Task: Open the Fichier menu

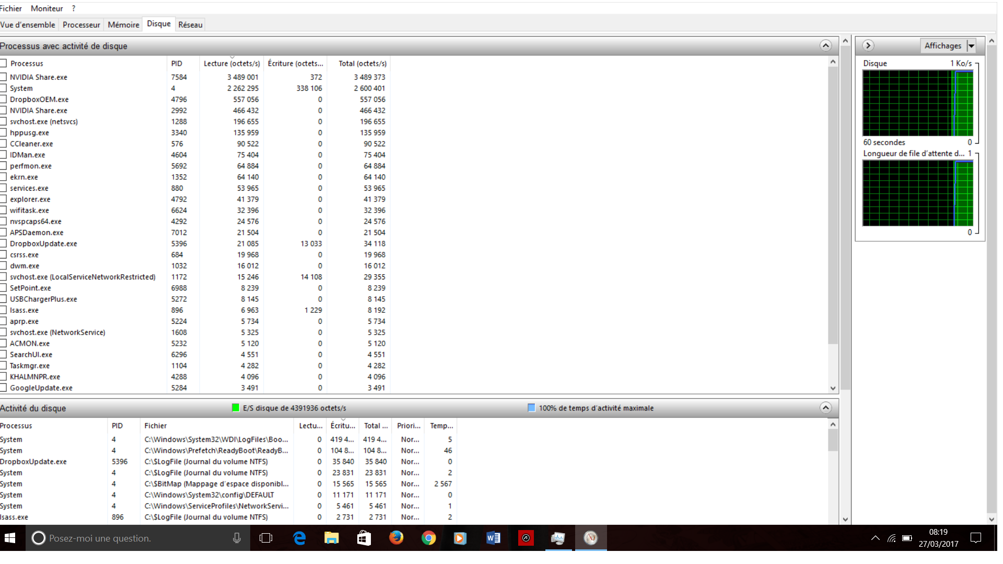Action: 11,8
